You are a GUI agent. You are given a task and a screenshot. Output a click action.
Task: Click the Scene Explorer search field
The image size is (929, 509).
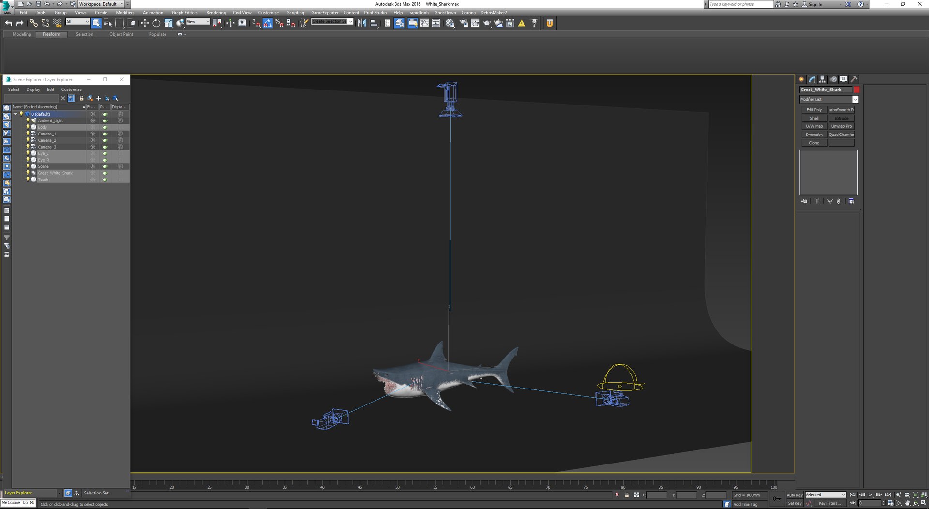pos(31,98)
